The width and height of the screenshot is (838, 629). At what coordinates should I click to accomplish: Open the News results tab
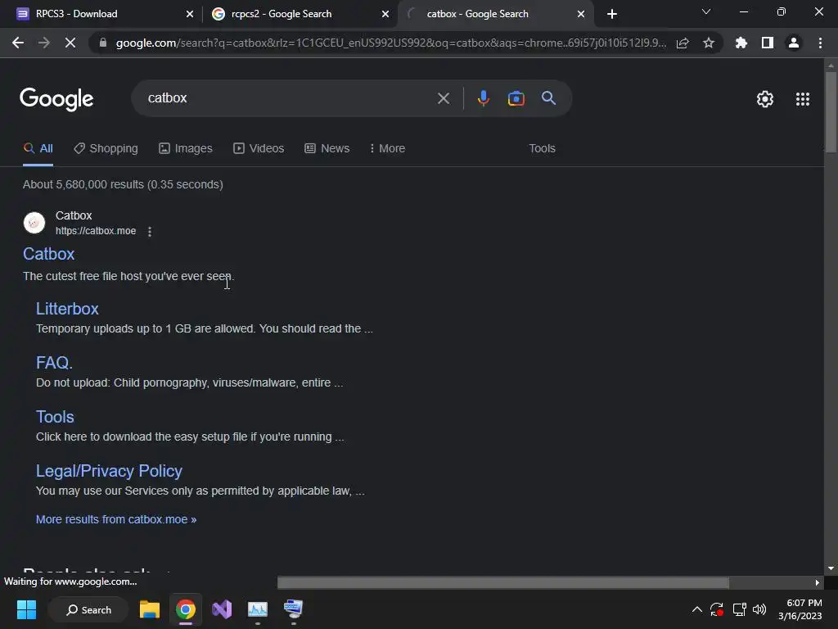coord(327,148)
